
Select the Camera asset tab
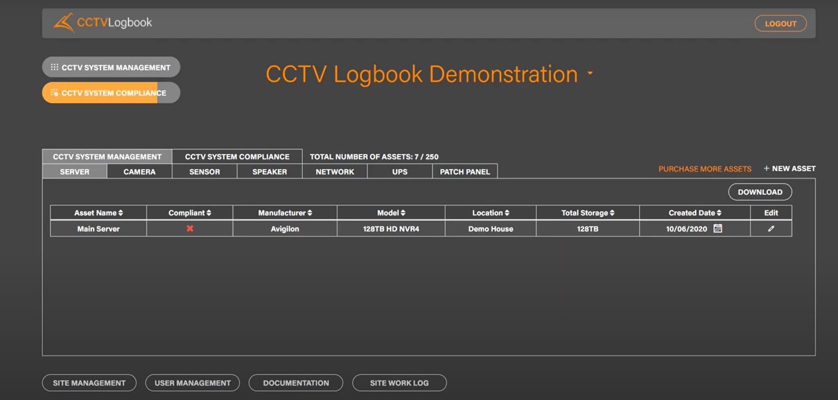tap(140, 172)
